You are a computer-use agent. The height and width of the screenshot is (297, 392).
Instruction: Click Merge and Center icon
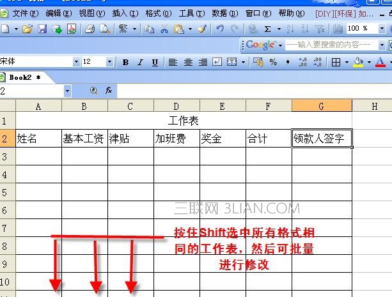[x=231, y=62]
